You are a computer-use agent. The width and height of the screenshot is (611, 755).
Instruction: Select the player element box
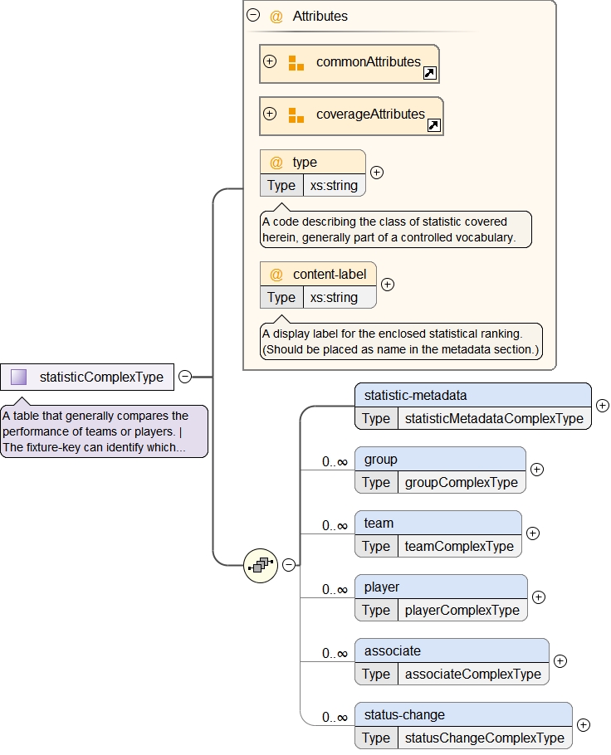(x=440, y=587)
